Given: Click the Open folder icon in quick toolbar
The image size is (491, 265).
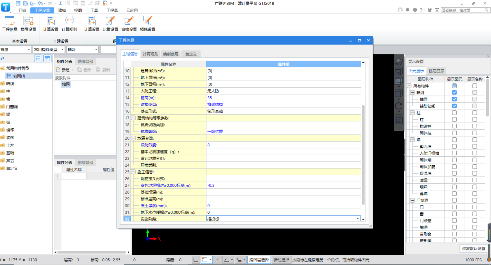Looking at the screenshot, I should tap(33, 3).
